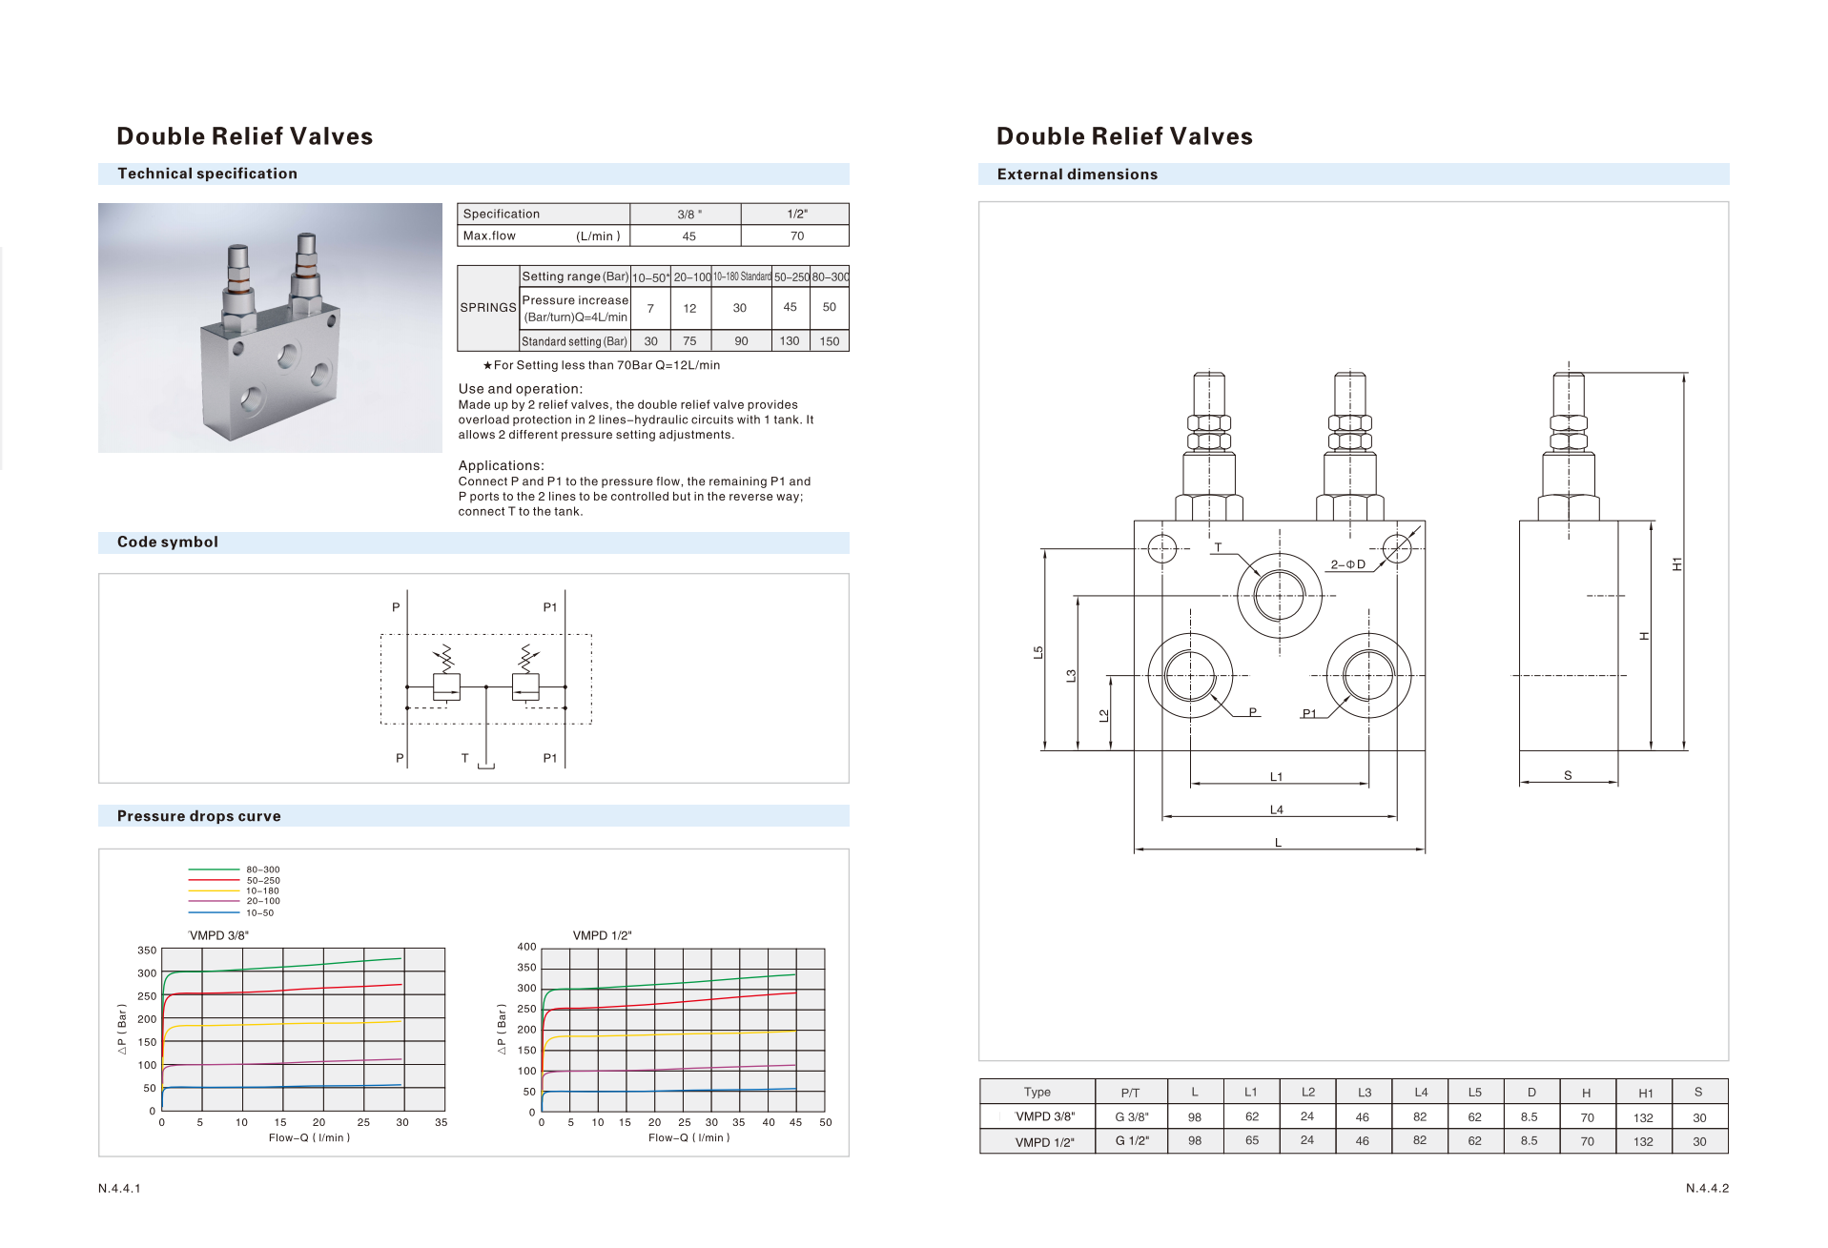Select the 'G 1/2"' cell
1828x1248 pixels.
click(1132, 1140)
